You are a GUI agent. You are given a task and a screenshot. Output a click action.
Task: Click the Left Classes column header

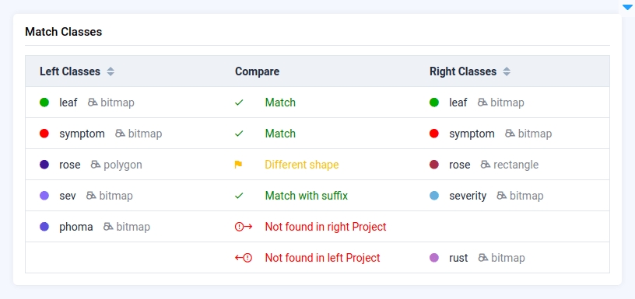70,71
